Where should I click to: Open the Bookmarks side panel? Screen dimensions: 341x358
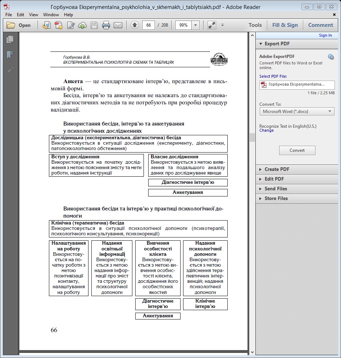pos(10,55)
